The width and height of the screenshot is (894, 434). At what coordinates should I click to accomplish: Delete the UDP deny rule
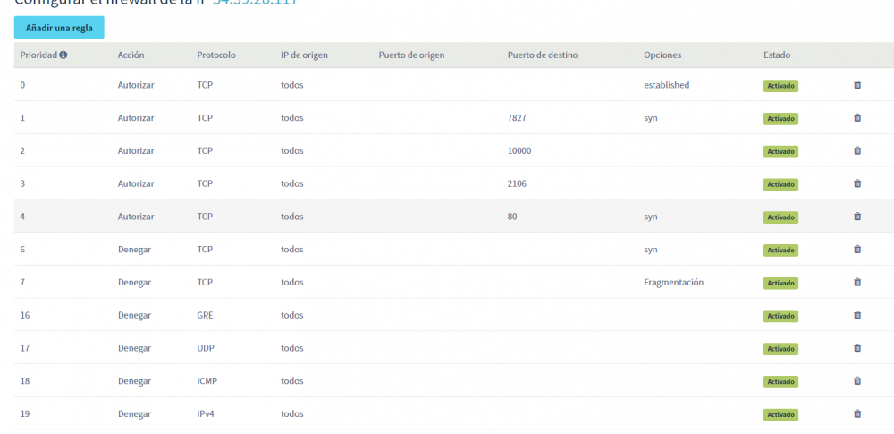pos(857,348)
